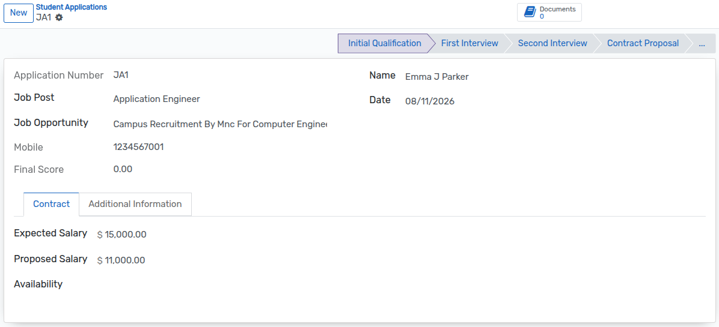Open the Documents smart button
Image resolution: width=719 pixels, height=327 pixels.
pos(549,13)
